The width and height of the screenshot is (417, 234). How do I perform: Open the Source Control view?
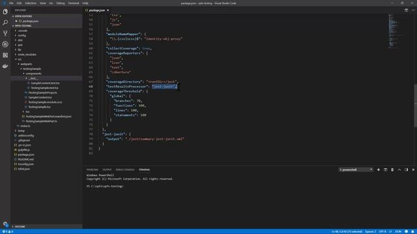pyautogui.click(x=5, y=33)
